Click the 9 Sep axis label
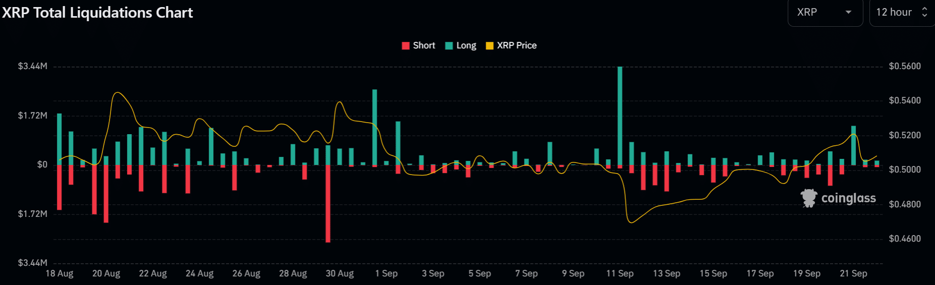This screenshot has width=935, height=285. [573, 273]
